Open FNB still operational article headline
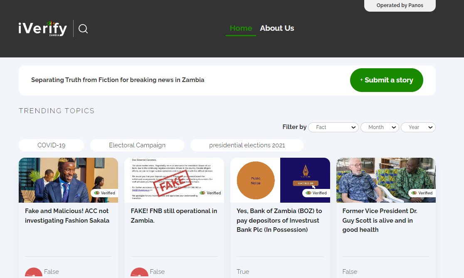This screenshot has height=278, width=464. click(x=174, y=216)
